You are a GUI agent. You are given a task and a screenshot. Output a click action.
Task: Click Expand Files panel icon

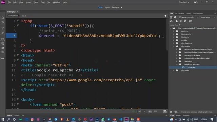(191, 21)
